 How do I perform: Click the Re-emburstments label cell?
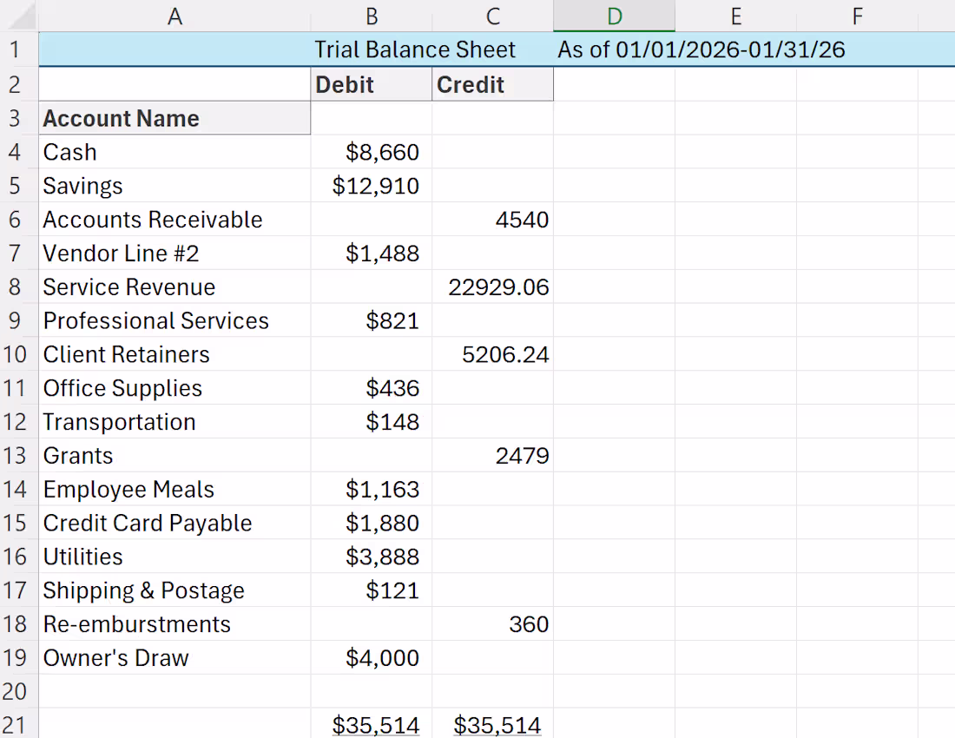pos(175,624)
